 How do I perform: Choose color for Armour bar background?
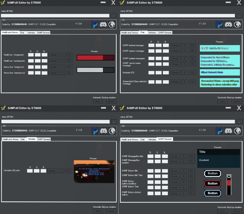pyautogui.click(x=53, y=73)
